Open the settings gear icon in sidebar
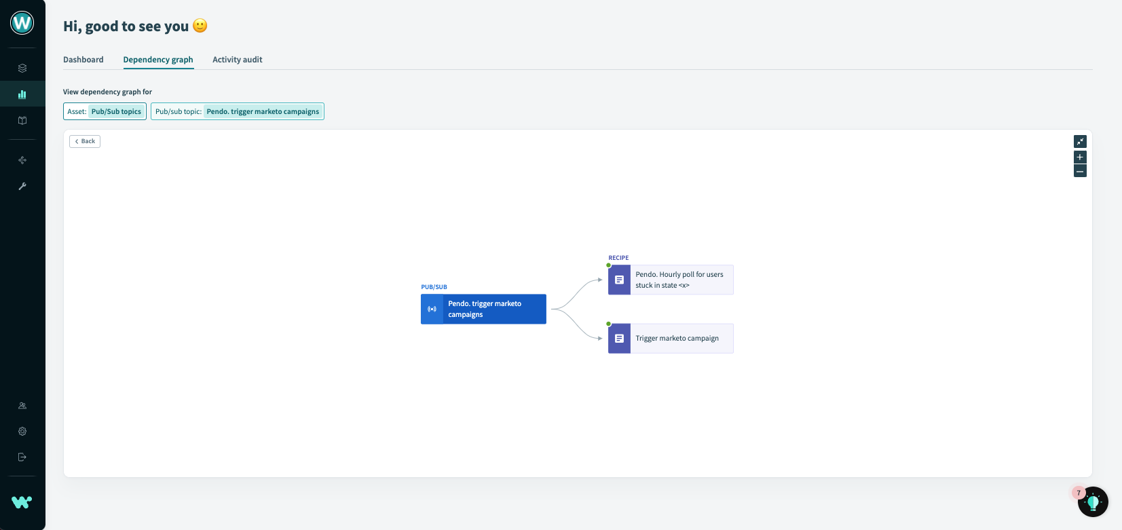 (x=22, y=432)
